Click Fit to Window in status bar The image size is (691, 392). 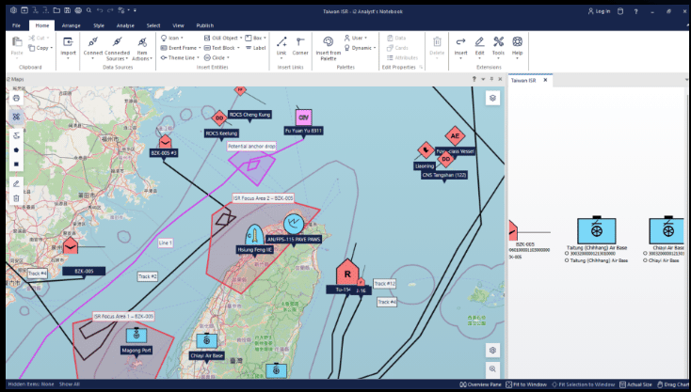[x=526, y=384]
